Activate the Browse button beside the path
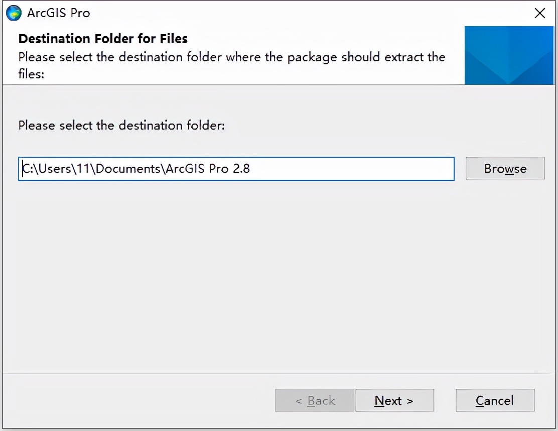558x431 pixels. 505,169
